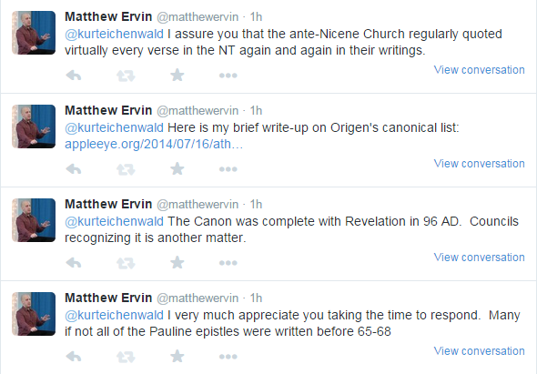Open Matthew Ervin profile name on Origen tweet
The width and height of the screenshot is (537, 374).
point(108,110)
